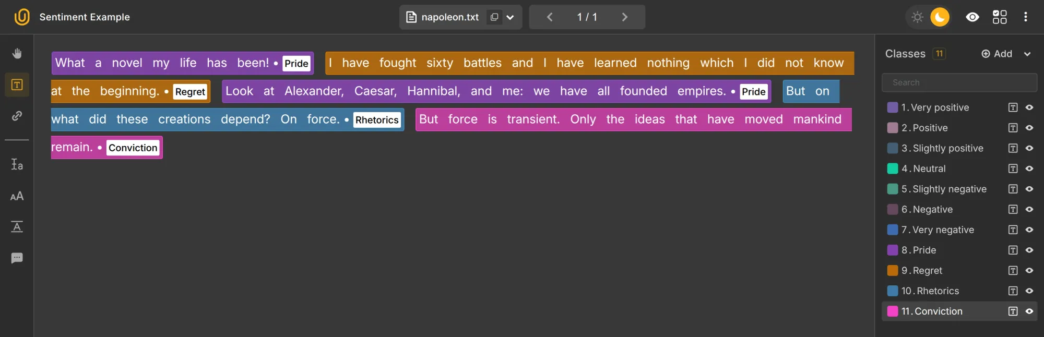Select the hand pan tool

coord(17,53)
